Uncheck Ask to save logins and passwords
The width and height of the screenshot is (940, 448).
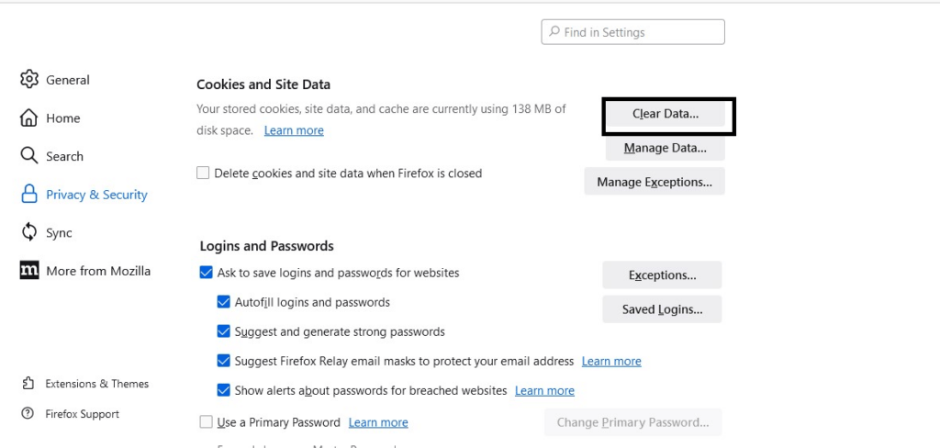206,273
